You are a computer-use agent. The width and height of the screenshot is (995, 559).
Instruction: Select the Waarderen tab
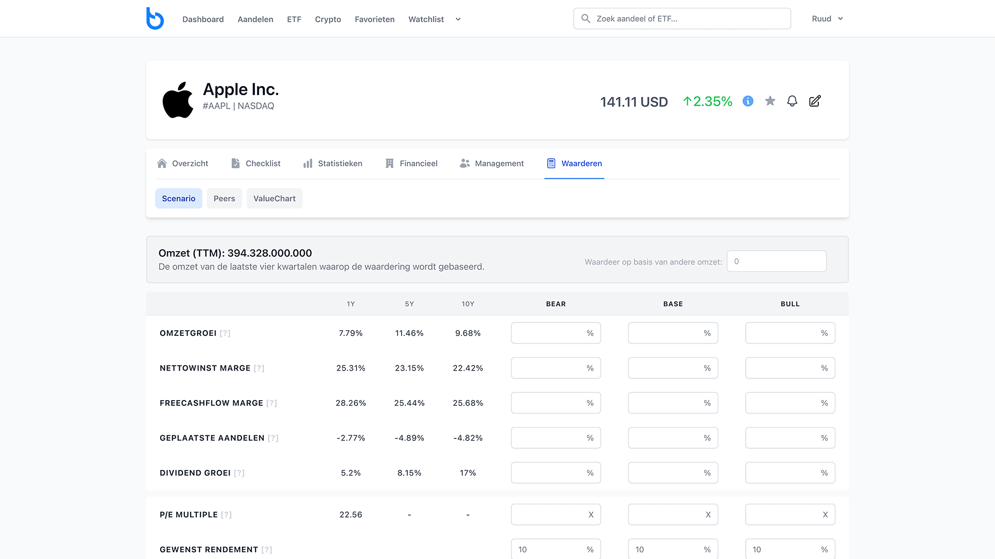point(574,164)
